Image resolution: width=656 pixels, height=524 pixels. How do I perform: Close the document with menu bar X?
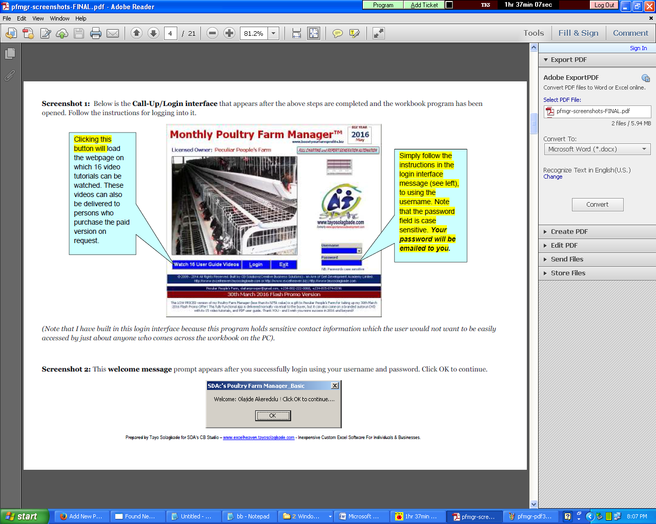tap(651, 18)
